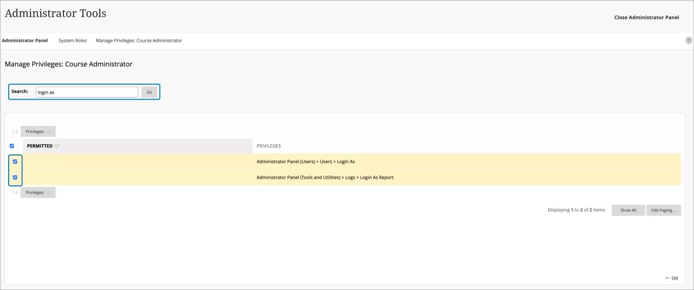Toggle the select-all checkbox in header

12,146
